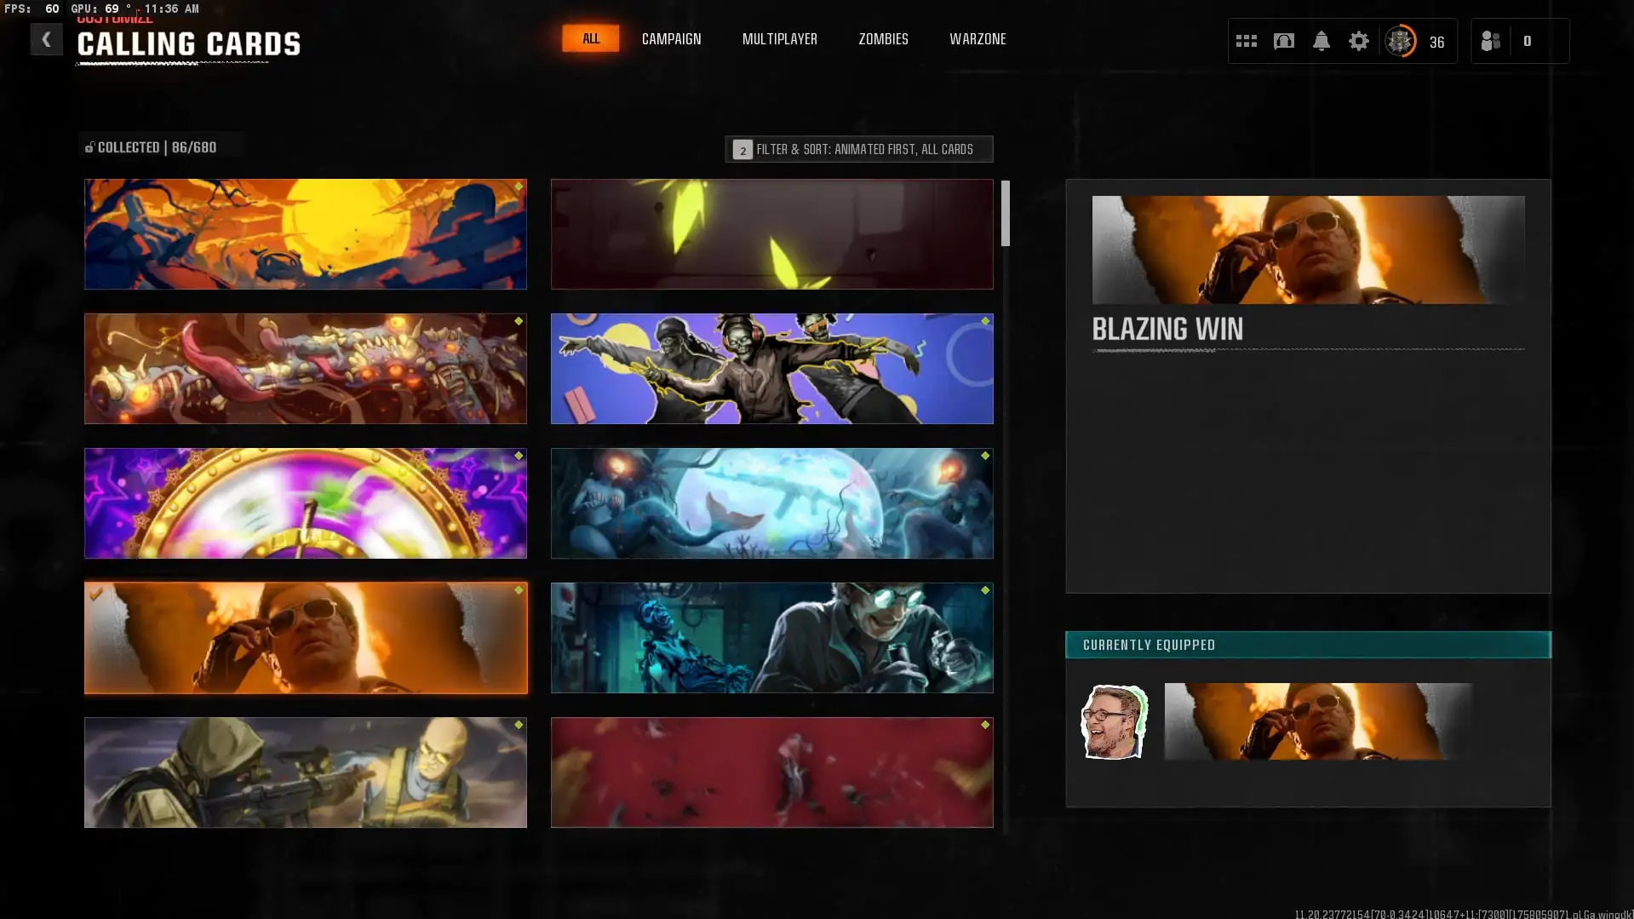Select the hooded sniper soldier calling card

306,773
